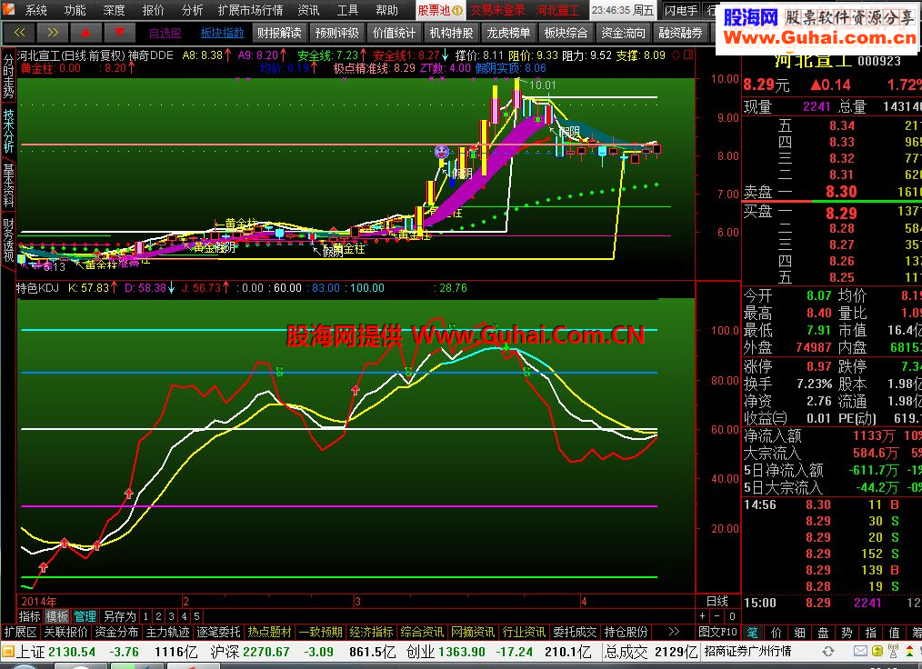Select template slot 3

pos(171,616)
